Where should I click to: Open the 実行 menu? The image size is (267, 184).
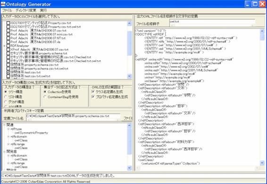[43, 10]
